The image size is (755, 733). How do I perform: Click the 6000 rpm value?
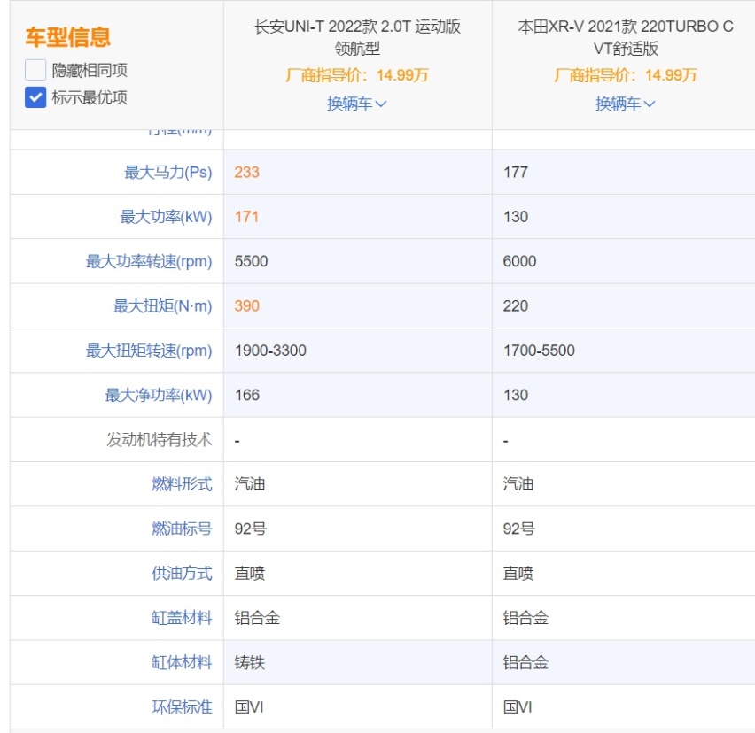519,261
